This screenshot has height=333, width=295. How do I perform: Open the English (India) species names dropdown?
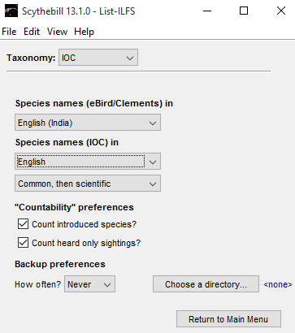point(88,123)
